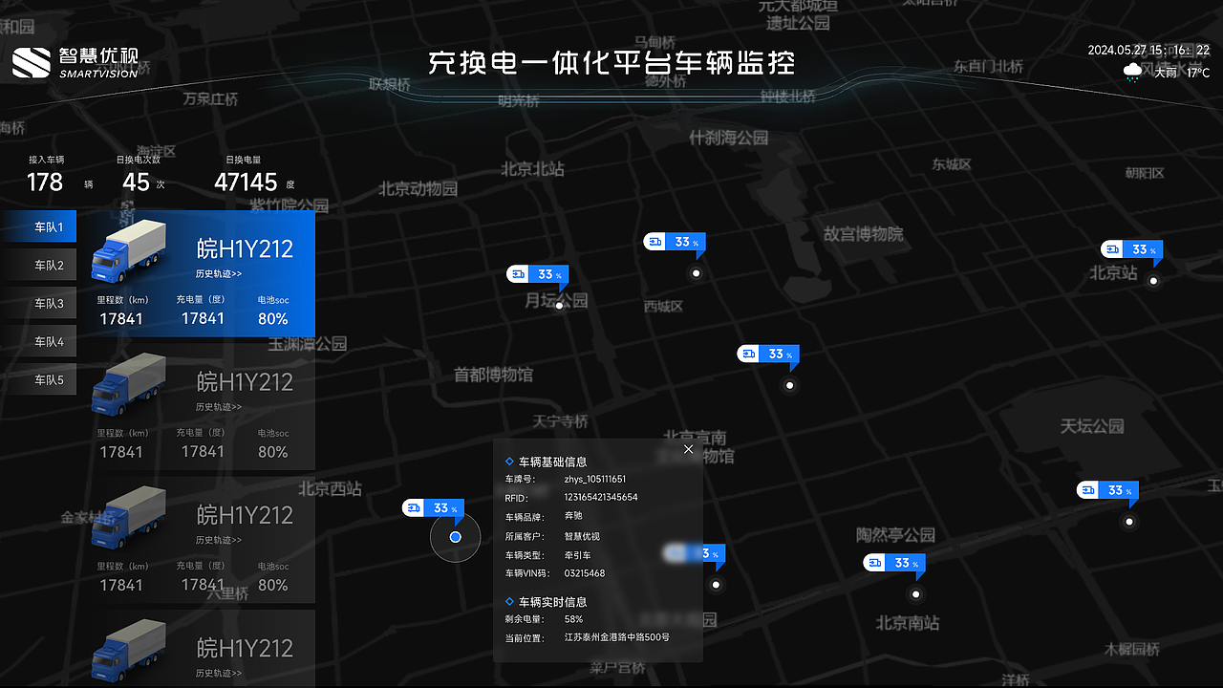1223x688 pixels.
Task: Close the vehicle information popup
Action: point(688,448)
